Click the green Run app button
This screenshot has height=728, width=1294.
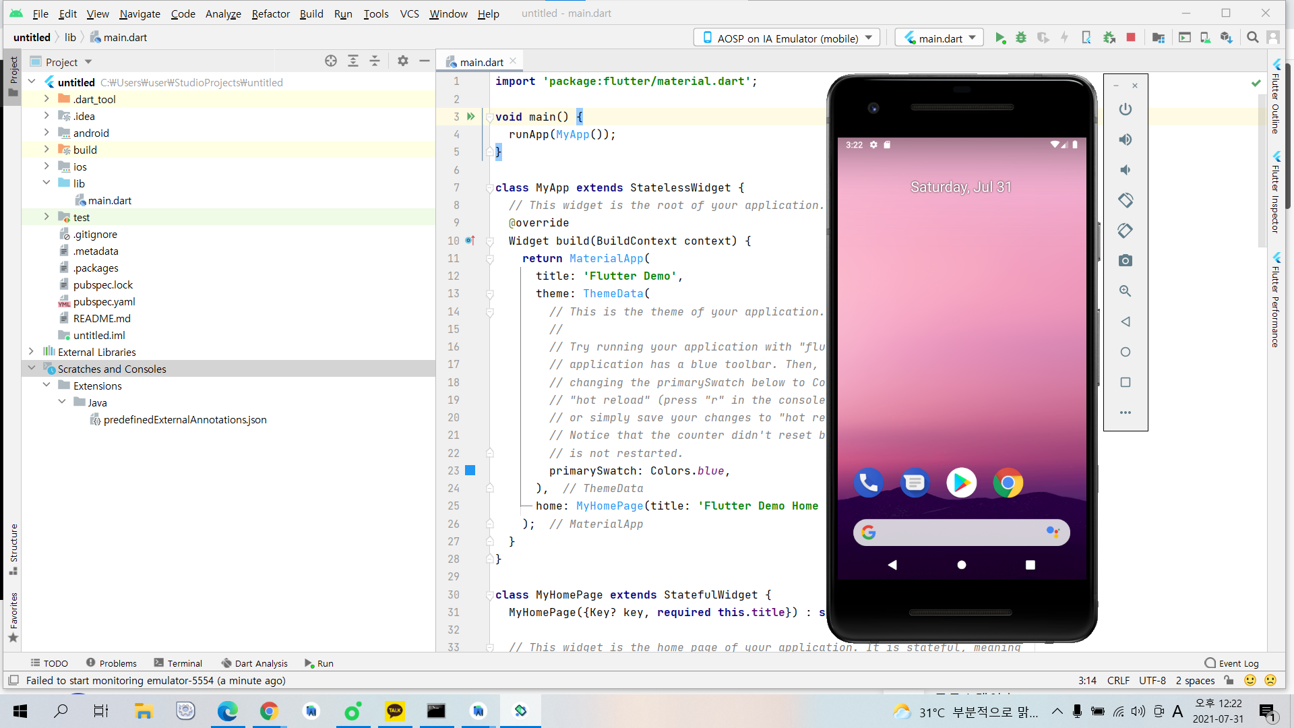coord(1000,38)
